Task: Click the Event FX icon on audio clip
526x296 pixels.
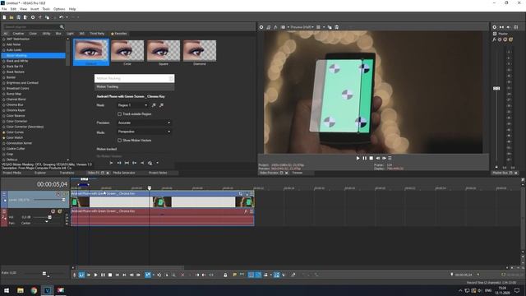Action: pyautogui.click(x=246, y=211)
